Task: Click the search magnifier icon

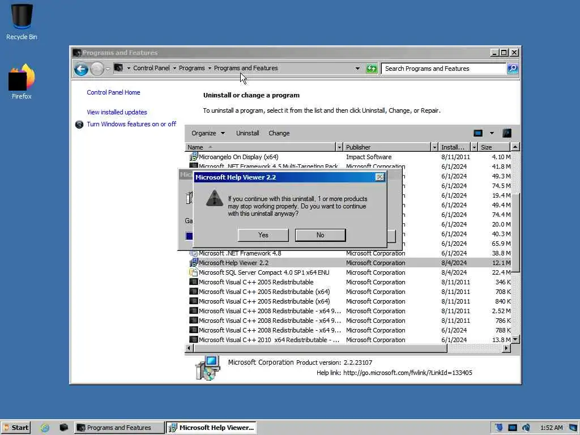Action: (x=513, y=69)
